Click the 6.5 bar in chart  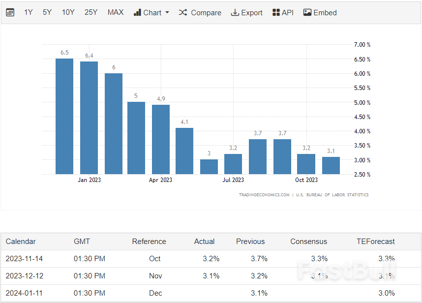pos(64,116)
